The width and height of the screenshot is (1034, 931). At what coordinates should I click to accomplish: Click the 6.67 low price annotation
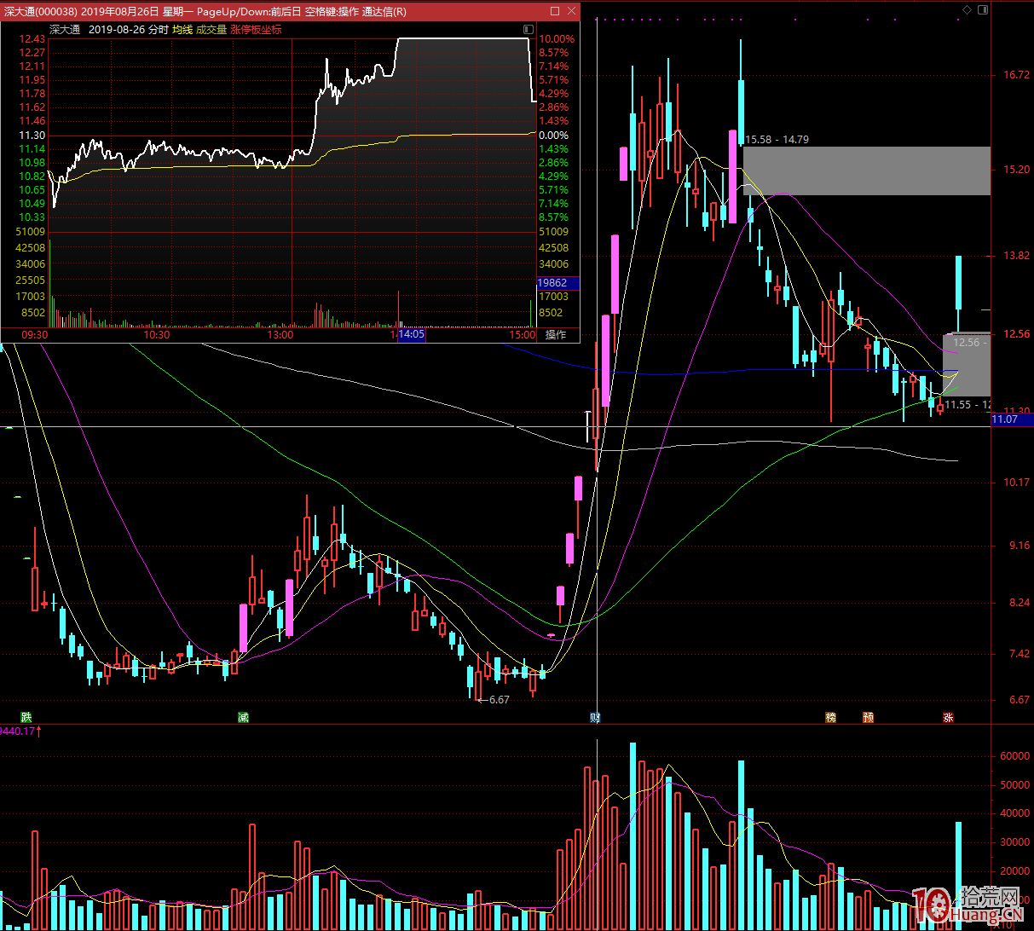[x=499, y=700]
